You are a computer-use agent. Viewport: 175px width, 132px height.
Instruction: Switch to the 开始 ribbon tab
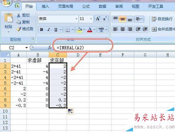coord(29,6)
